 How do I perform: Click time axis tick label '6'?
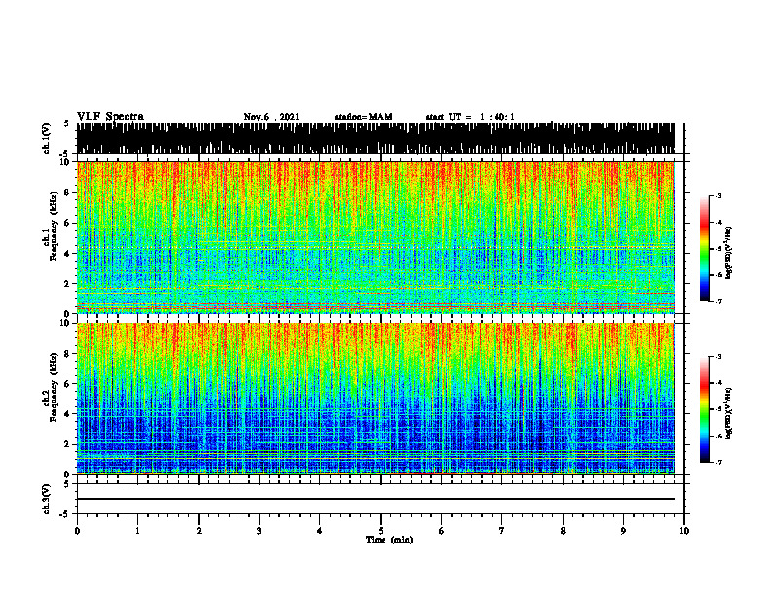441,531
